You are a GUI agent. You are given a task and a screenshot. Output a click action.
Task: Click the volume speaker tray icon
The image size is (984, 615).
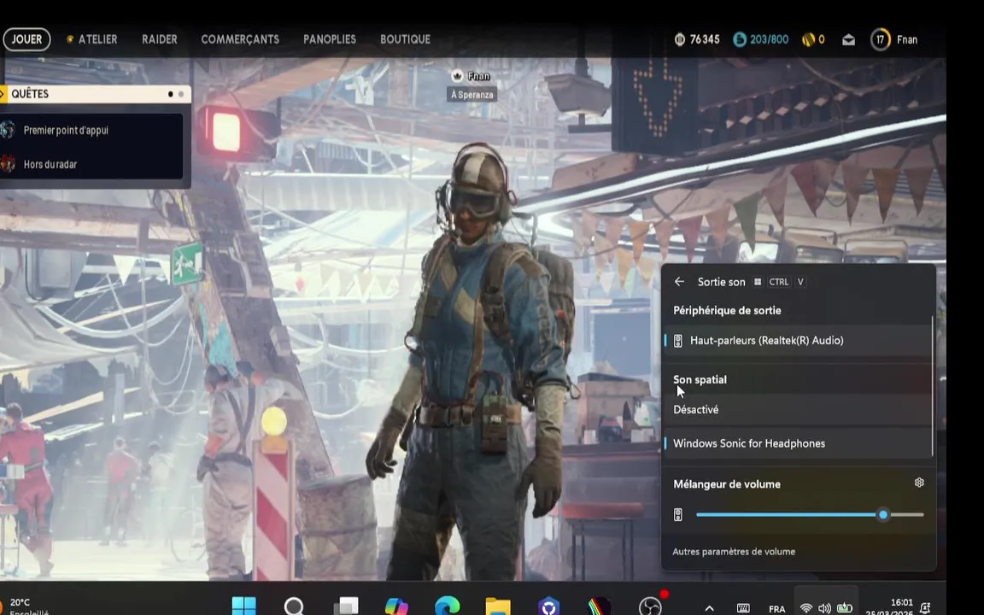point(824,608)
